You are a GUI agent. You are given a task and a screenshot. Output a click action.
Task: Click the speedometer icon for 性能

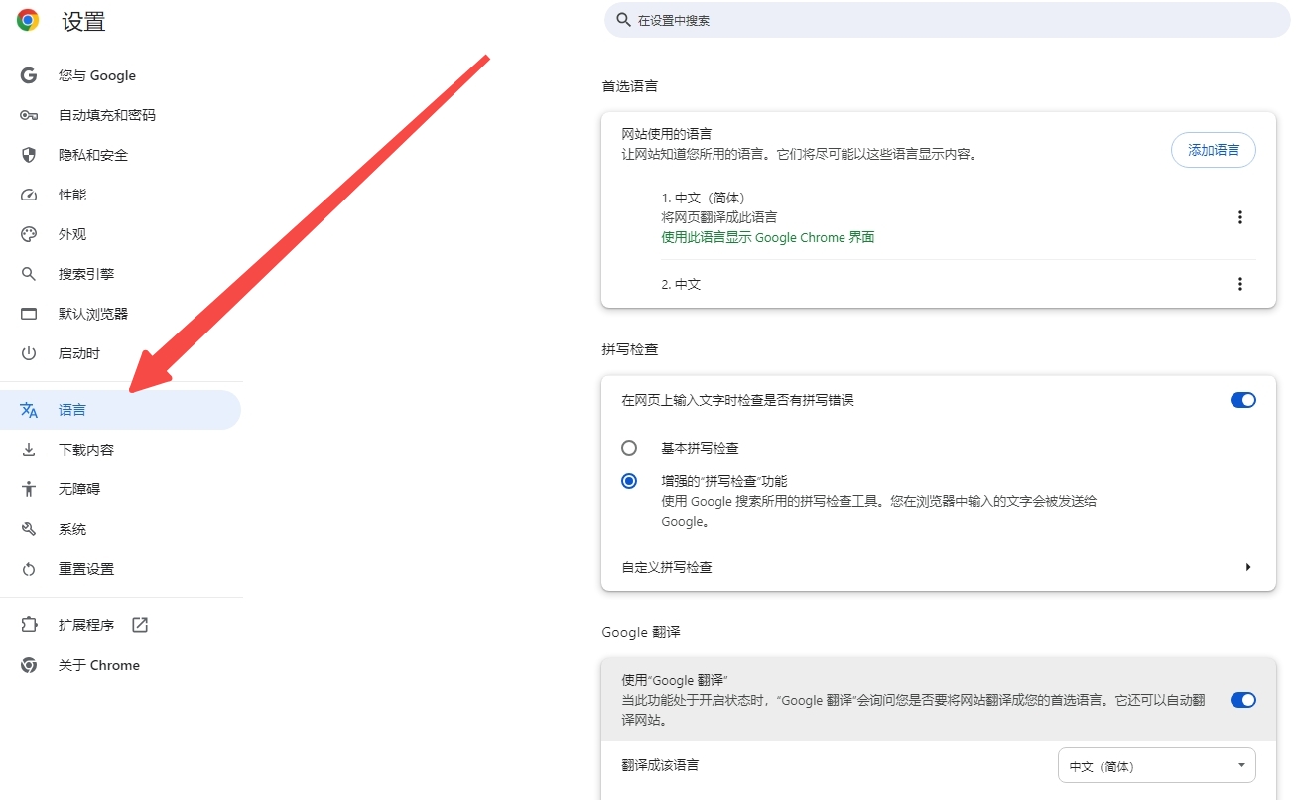(x=29, y=195)
